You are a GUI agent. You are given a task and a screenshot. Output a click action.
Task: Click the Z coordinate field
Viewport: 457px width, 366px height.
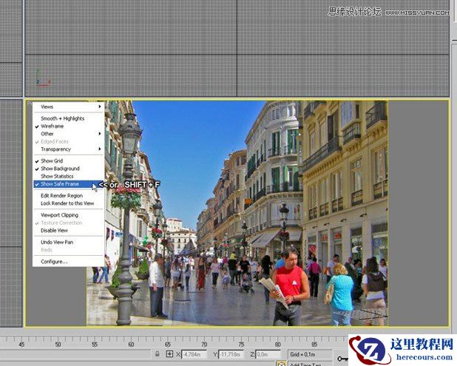[x=268, y=354]
